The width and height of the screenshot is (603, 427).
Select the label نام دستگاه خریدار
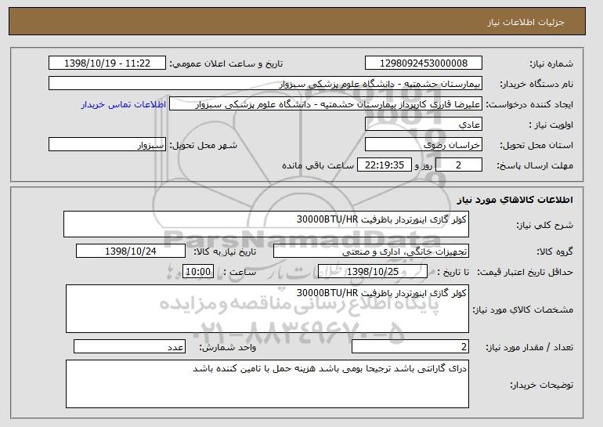(x=536, y=84)
